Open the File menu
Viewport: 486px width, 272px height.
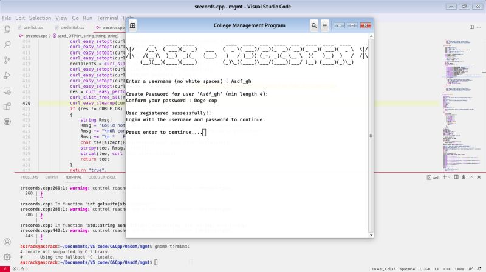click(6, 18)
